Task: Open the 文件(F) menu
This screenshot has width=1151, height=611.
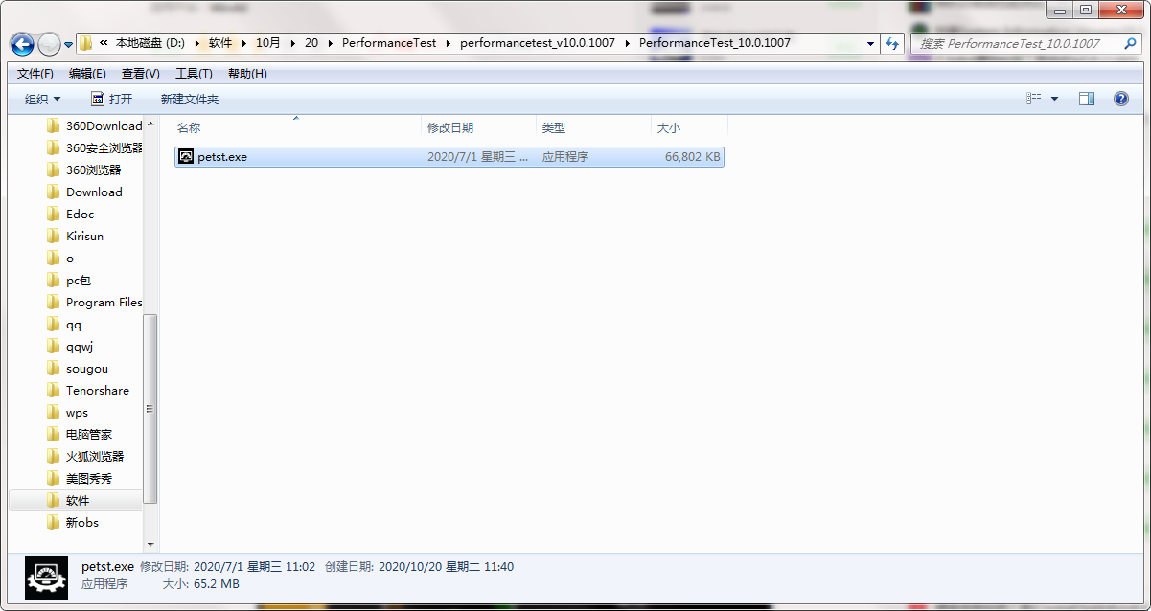Action: [x=35, y=74]
